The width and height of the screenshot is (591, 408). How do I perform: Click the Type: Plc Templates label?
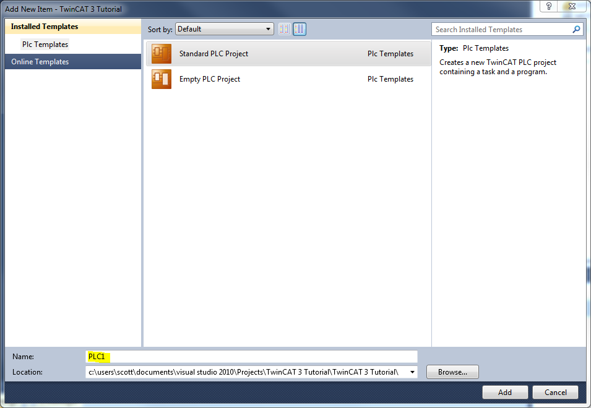(474, 48)
